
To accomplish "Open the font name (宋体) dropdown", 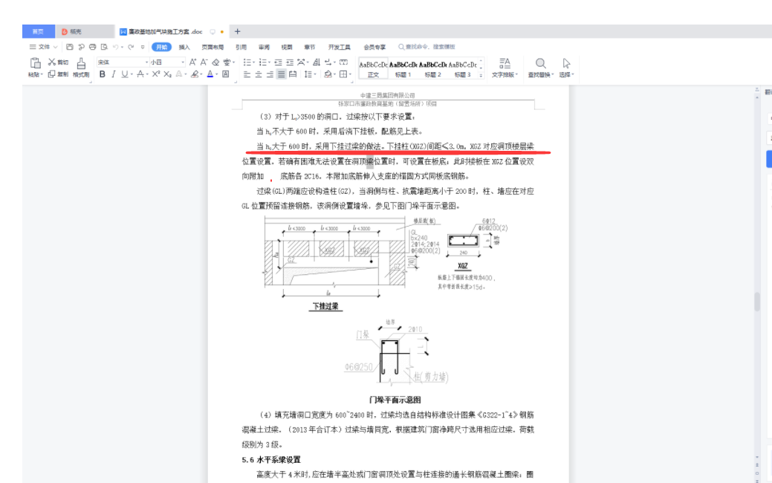I will click(146, 62).
